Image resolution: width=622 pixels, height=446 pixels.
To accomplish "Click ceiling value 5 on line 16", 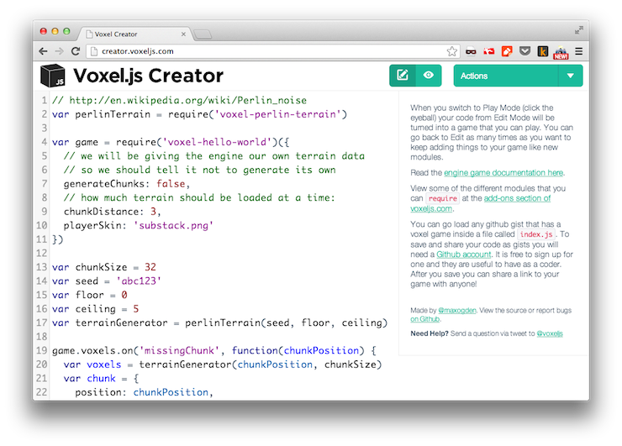I will click(135, 308).
